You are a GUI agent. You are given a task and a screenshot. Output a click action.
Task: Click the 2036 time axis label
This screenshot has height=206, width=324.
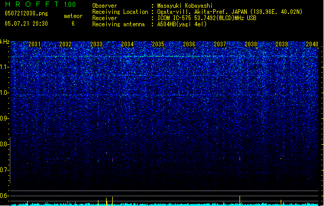point(189,44)
